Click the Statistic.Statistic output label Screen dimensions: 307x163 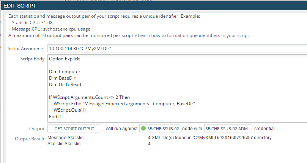tap(66, 144)
